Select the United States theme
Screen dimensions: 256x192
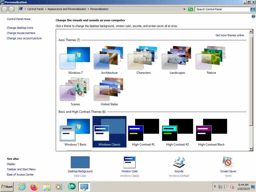coord(109,91)
